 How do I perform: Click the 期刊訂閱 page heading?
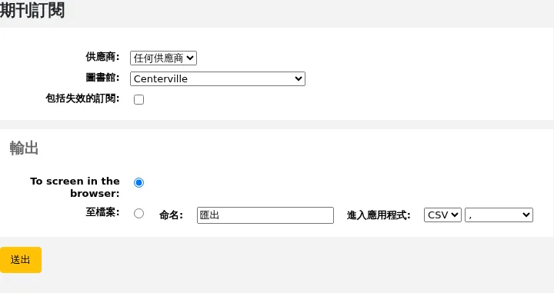[x=32, y=10]
